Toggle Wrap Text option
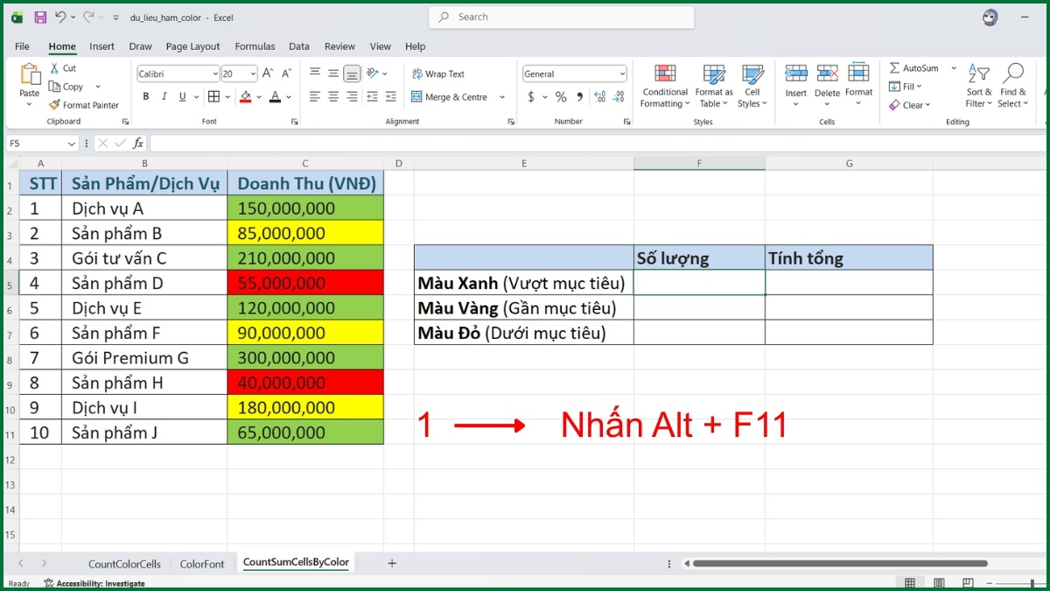Viewport: 1050px width, 591px height. [437, 74]
